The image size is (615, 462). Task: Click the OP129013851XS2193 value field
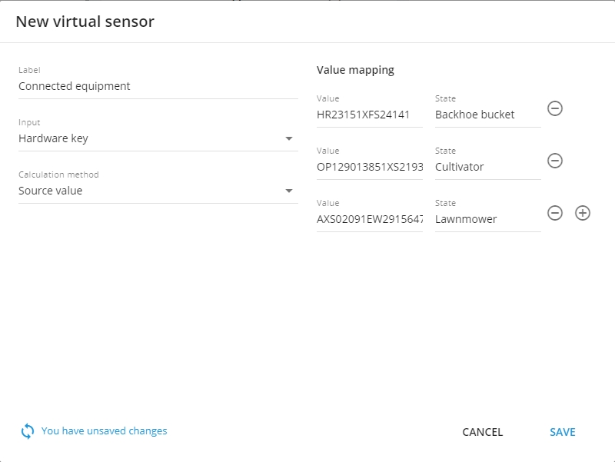pos(369,166)
